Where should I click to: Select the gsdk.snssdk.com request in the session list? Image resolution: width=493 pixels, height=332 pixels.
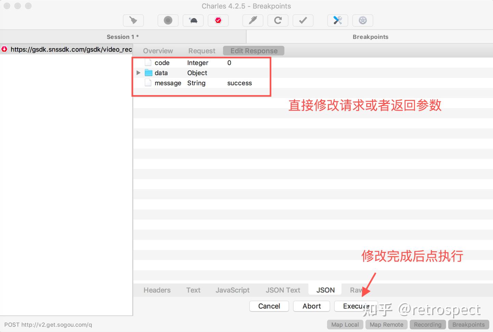tap(66, 49)
